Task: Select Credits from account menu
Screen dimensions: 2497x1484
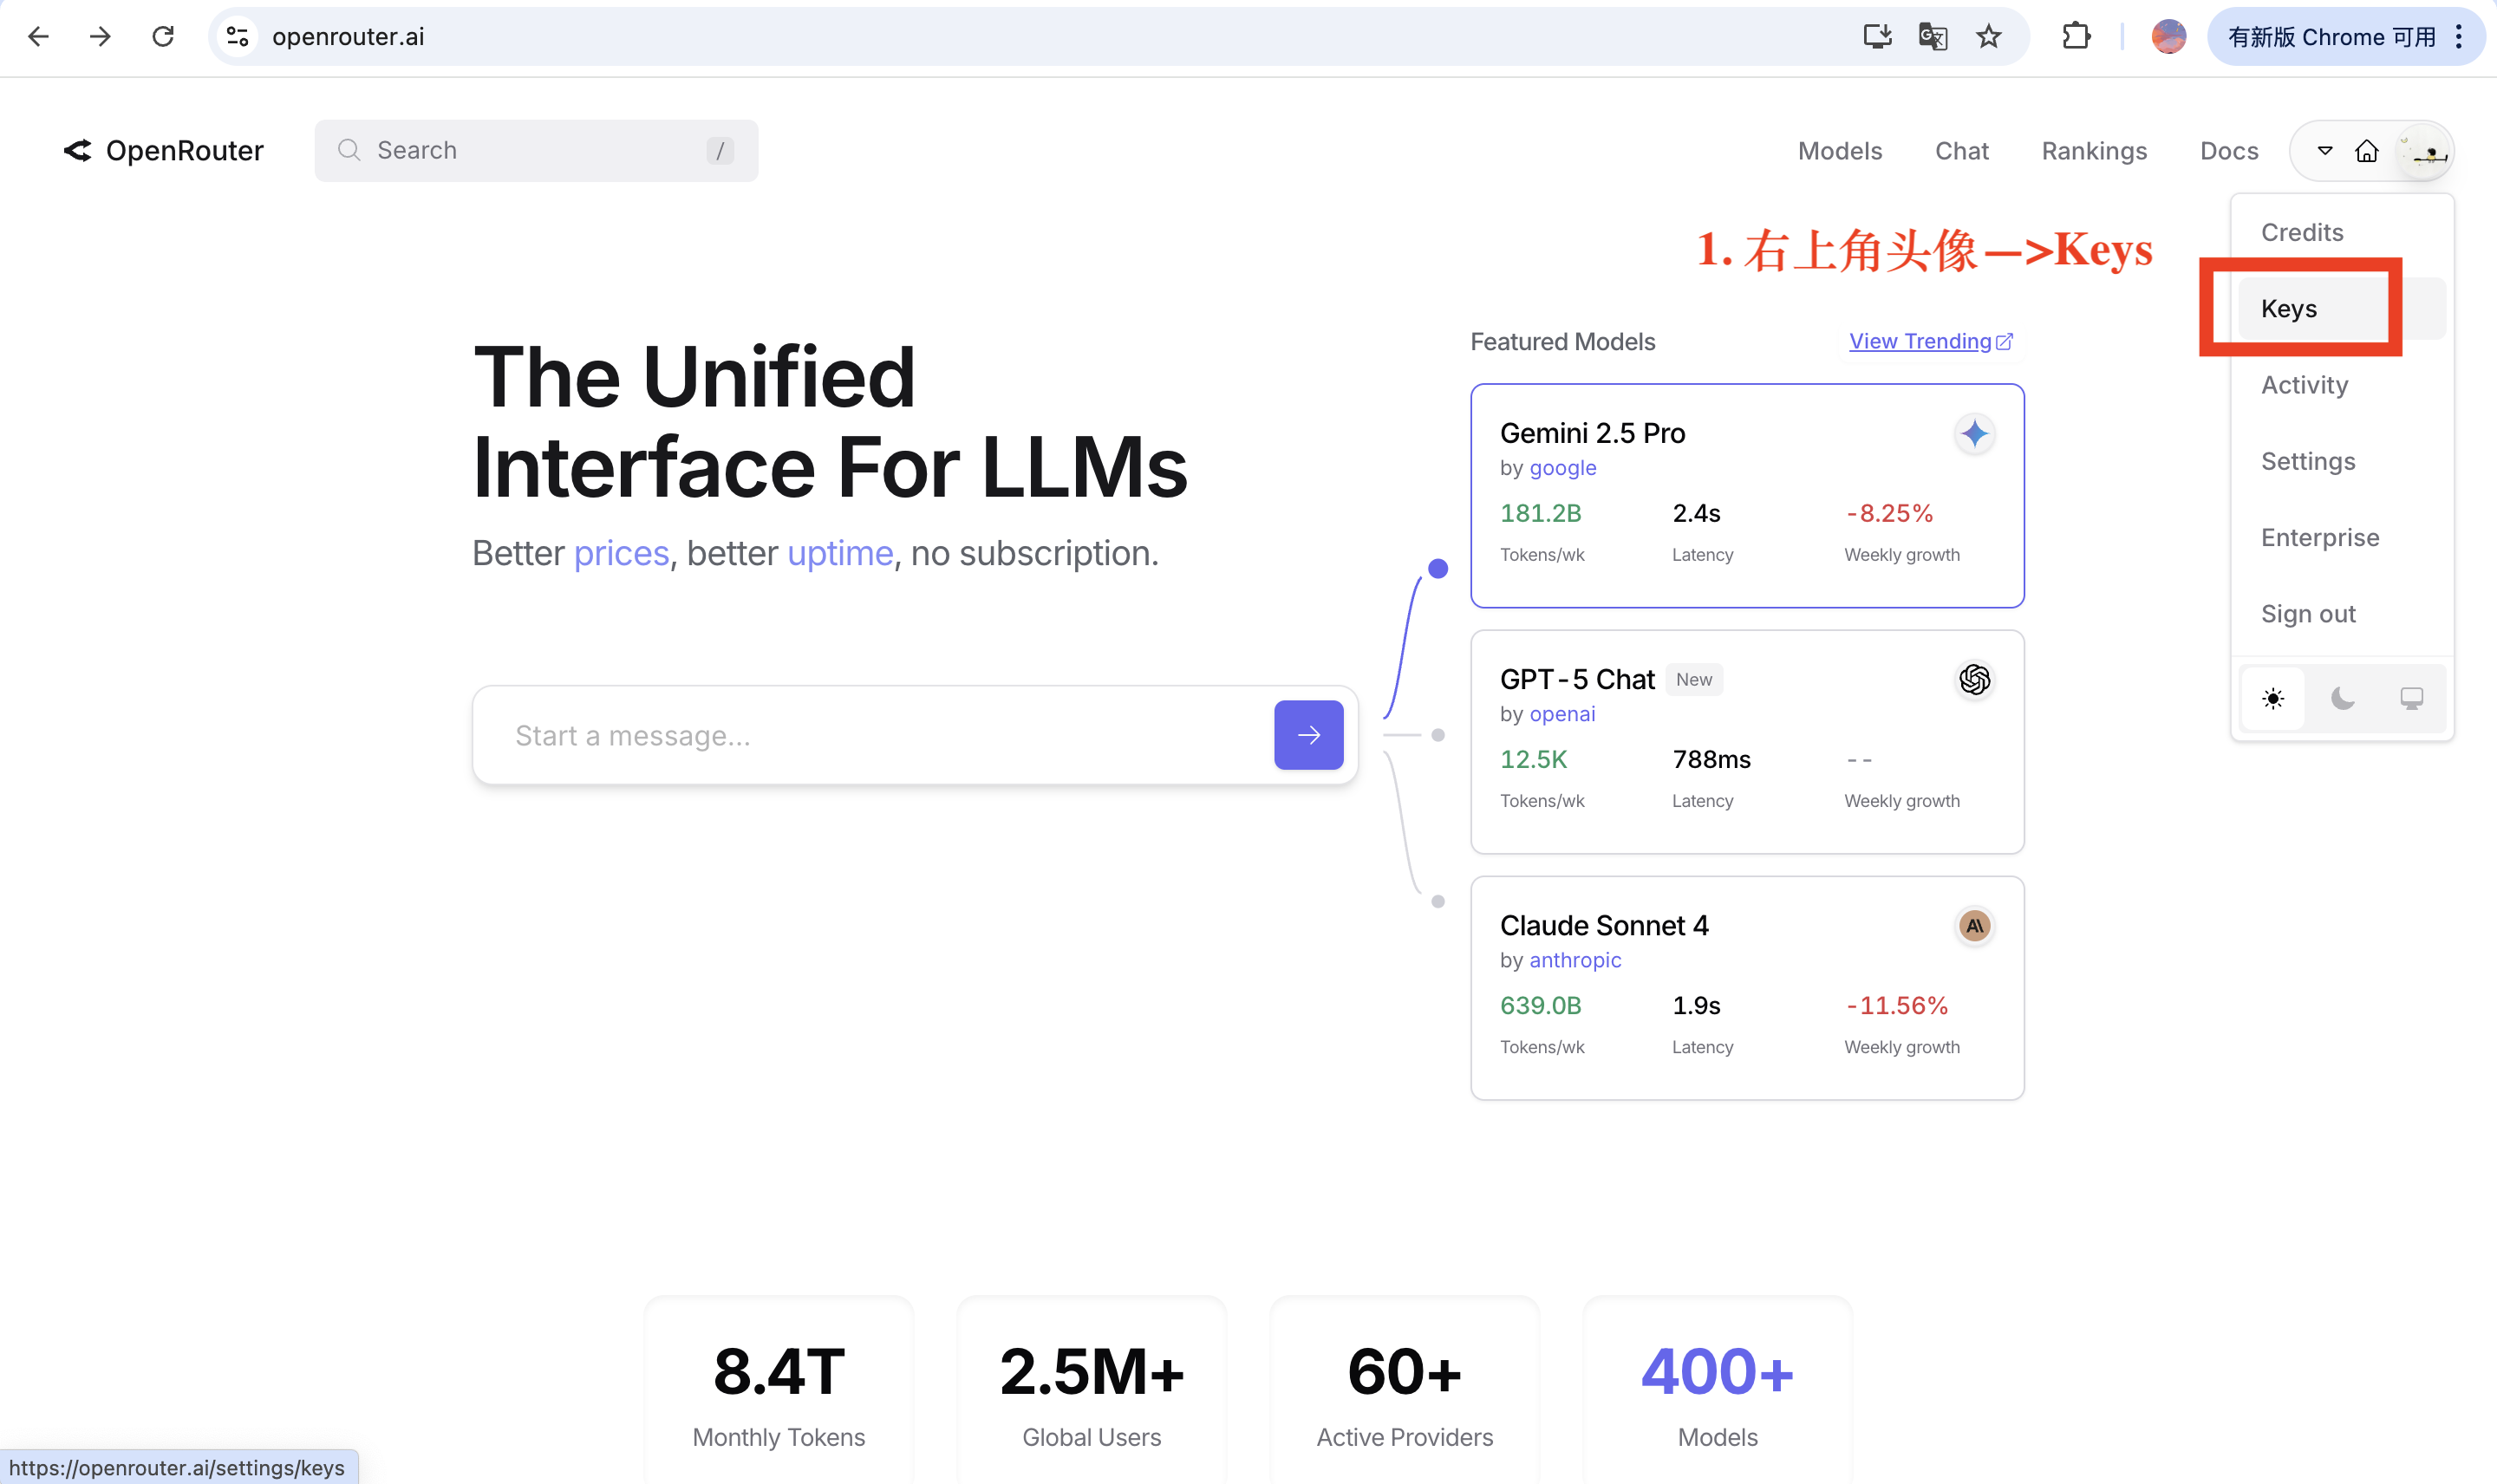Action: point(2302,232)
